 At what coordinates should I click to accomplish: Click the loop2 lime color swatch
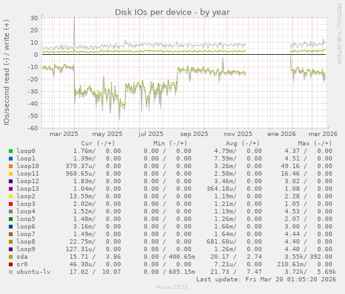11,196
